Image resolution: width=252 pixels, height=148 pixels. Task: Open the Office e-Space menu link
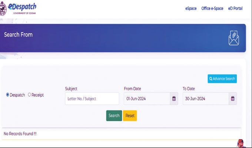point(212,9)
